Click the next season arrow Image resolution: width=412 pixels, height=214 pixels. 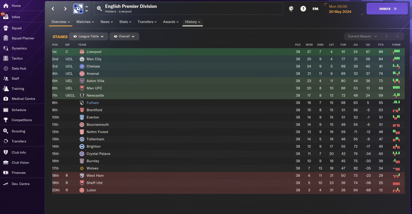[x=398, y=36]
